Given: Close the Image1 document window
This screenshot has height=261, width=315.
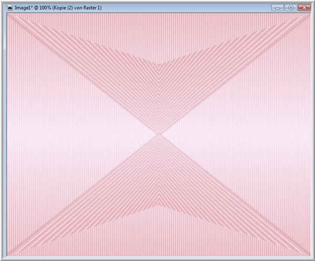Looking at the screenshot, I should (x=304, y=8).
